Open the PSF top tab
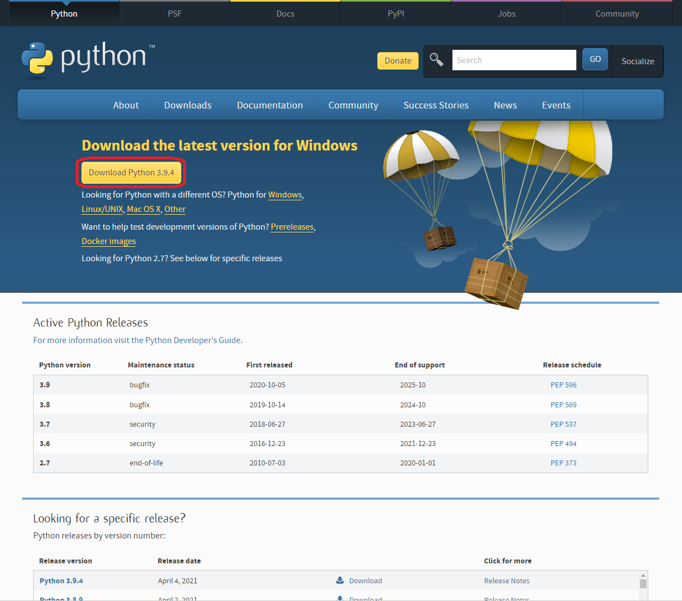 coord(175,13)
